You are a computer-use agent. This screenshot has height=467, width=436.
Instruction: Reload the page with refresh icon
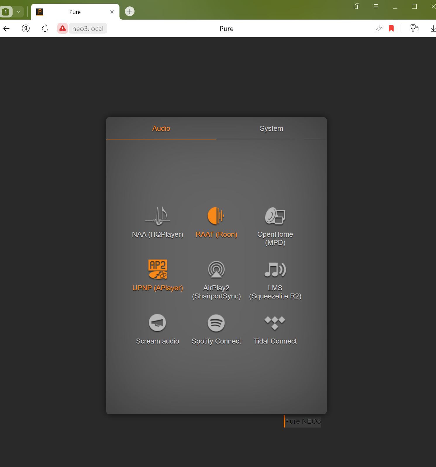point(45,28)
